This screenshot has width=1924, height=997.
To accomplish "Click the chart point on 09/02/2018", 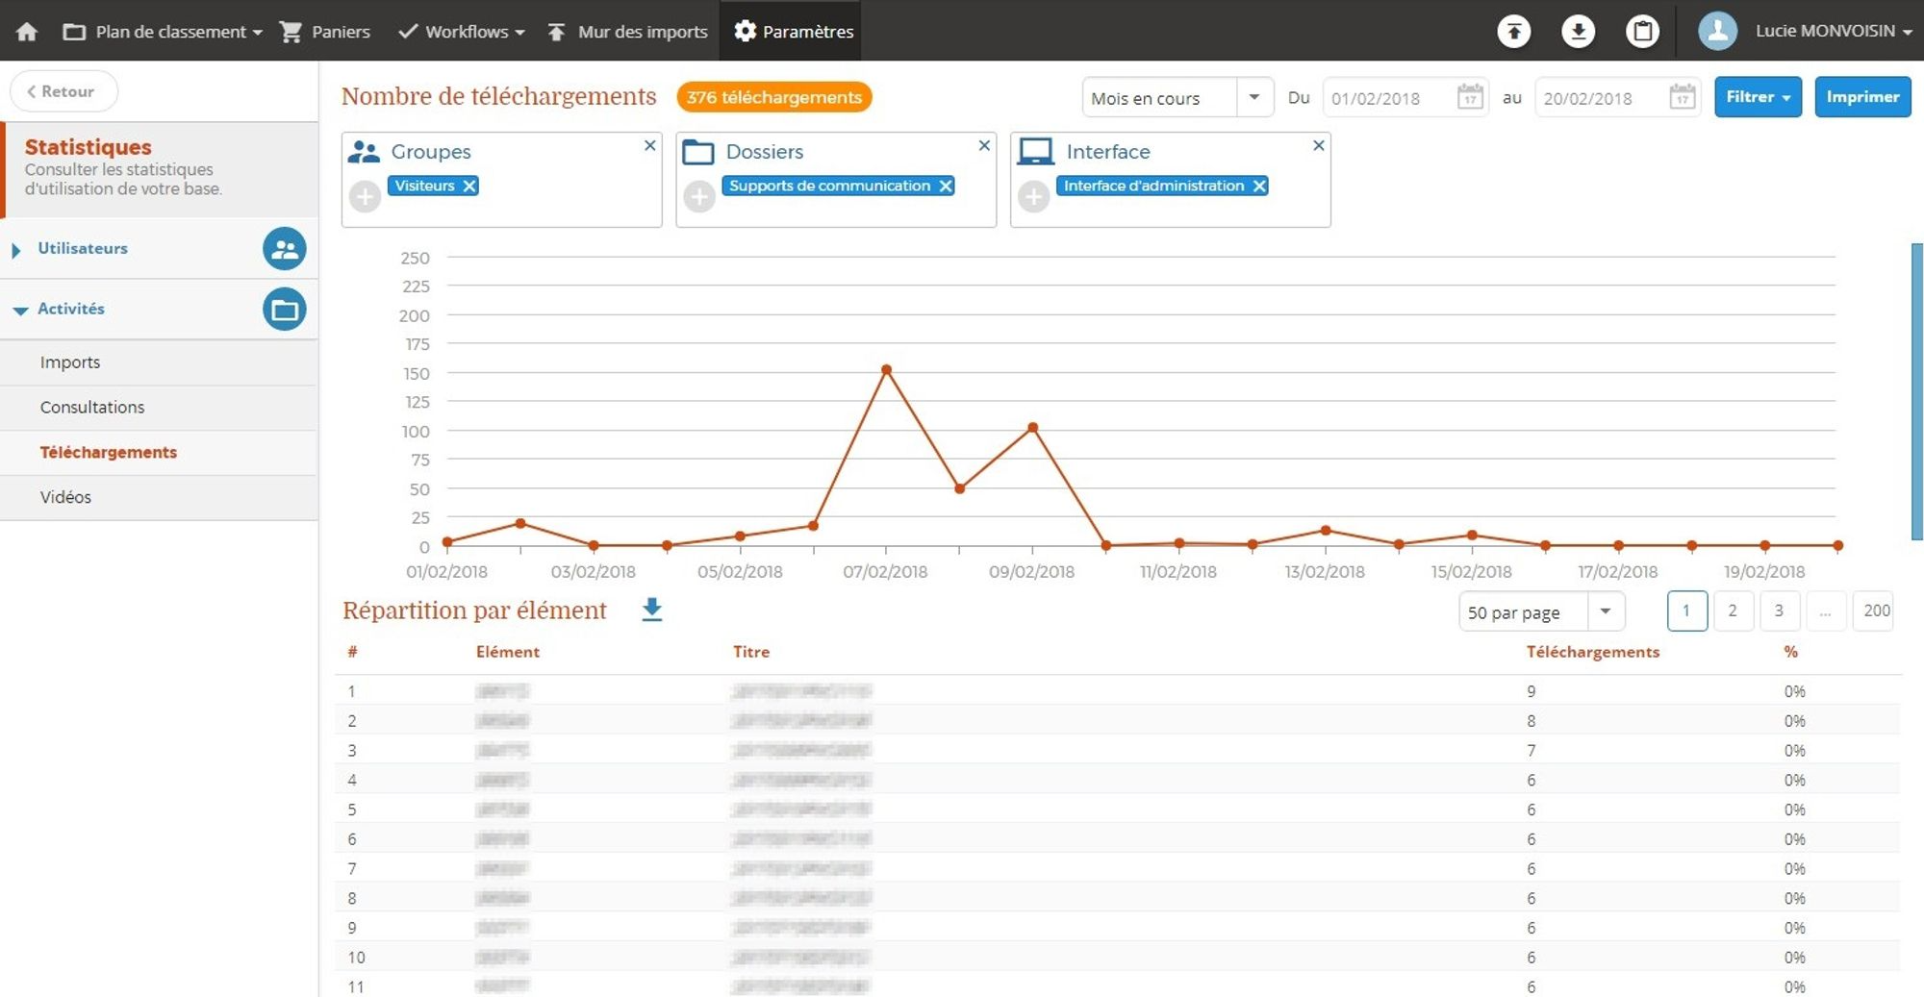I will click(1032, 428).
